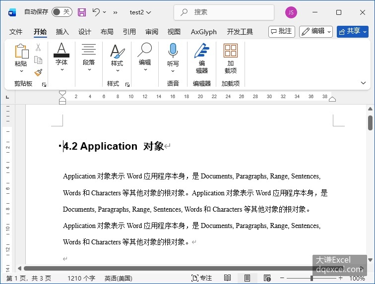Image resolution: width=375 pixels, height=284 pixels.
Task: Open the 剪贴板 clipboard dialog launcher
Action: tap(44, 84)
